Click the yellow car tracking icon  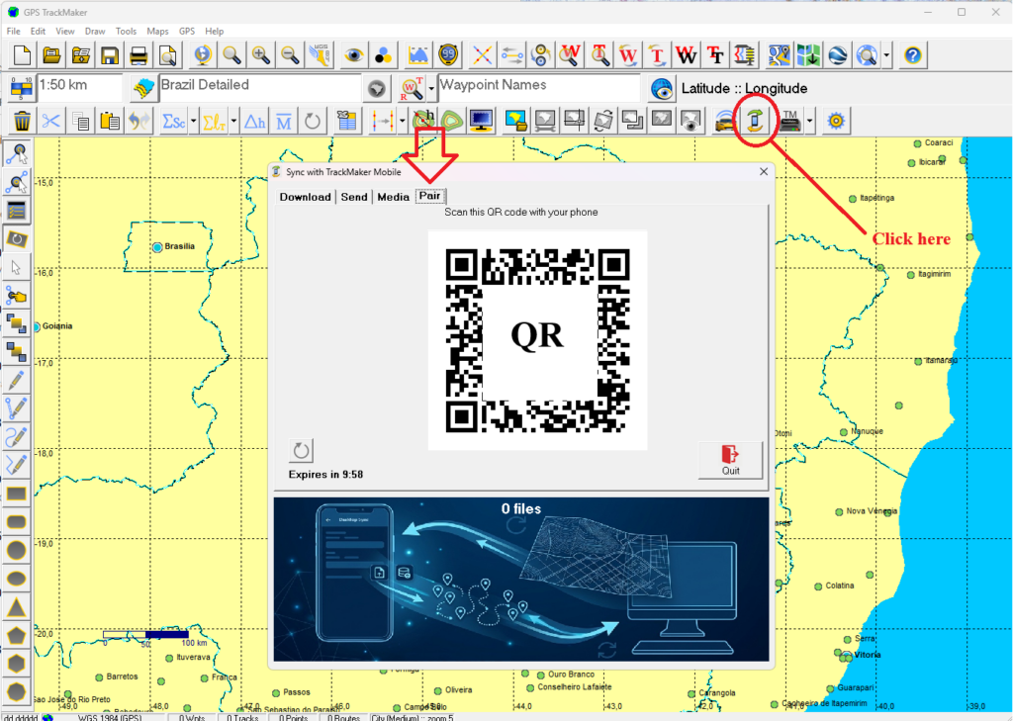pyautogui.click(x=725, y=121)
